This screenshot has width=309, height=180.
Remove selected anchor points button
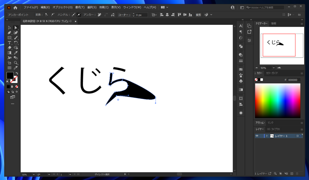(x=100, y=15)
